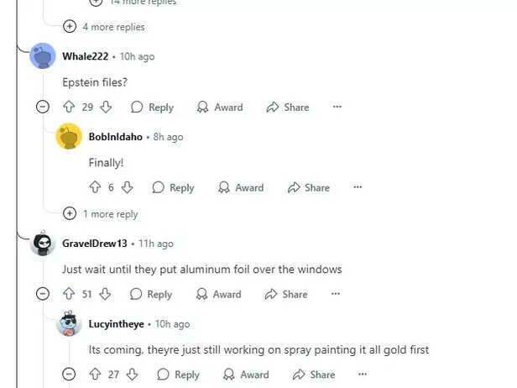
Task: Open more options menu on GravelDrew13's comment
Action: point(336,294)
